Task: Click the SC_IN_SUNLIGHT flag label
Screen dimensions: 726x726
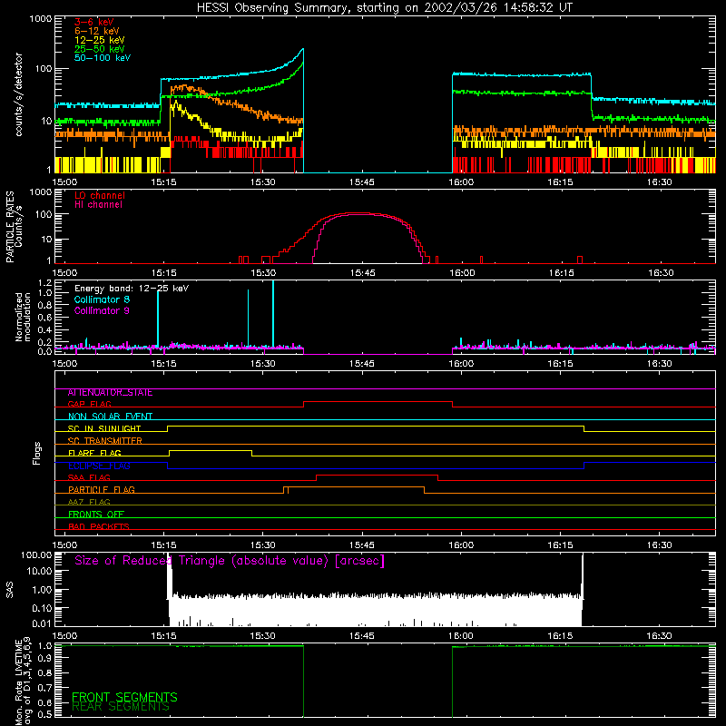Action: click(x=104, y=428)
